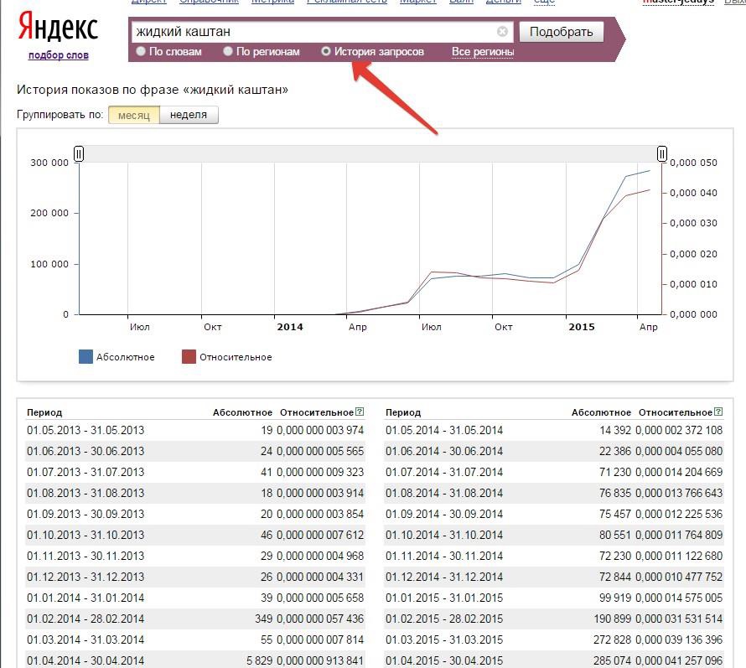Click period «01.02.2015 - 28.02.2015»
The width and height of the screenshot is (746, 668).
(444, 619)
